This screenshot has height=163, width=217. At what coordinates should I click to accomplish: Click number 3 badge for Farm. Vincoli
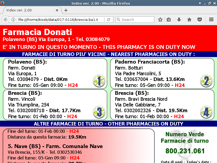[x=99, y=112]
